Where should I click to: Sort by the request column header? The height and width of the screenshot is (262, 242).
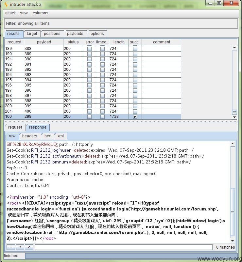14,42
